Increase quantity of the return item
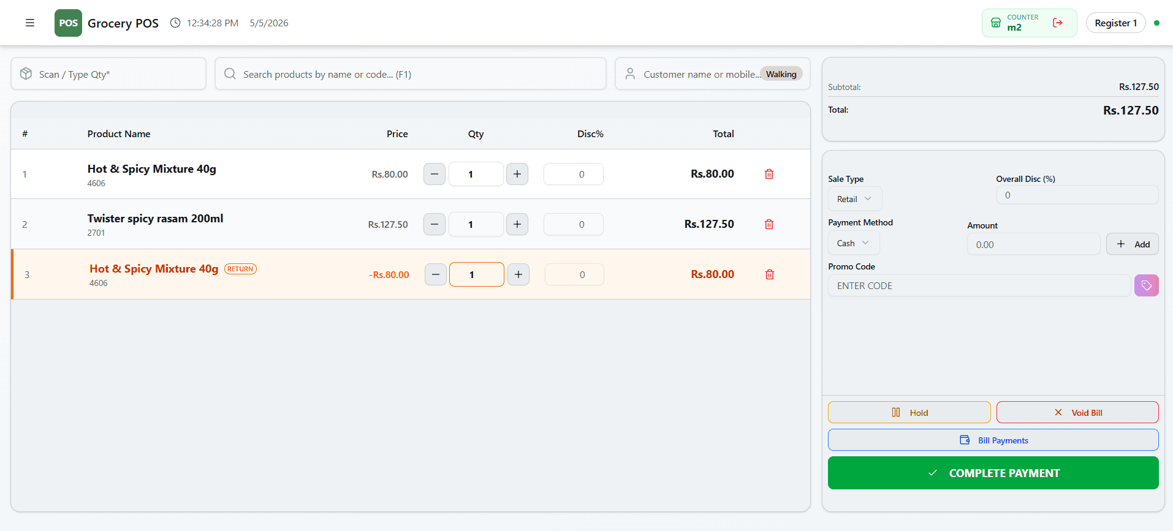This screenshot has width=1173, height=531. click(x=518, y=274)
